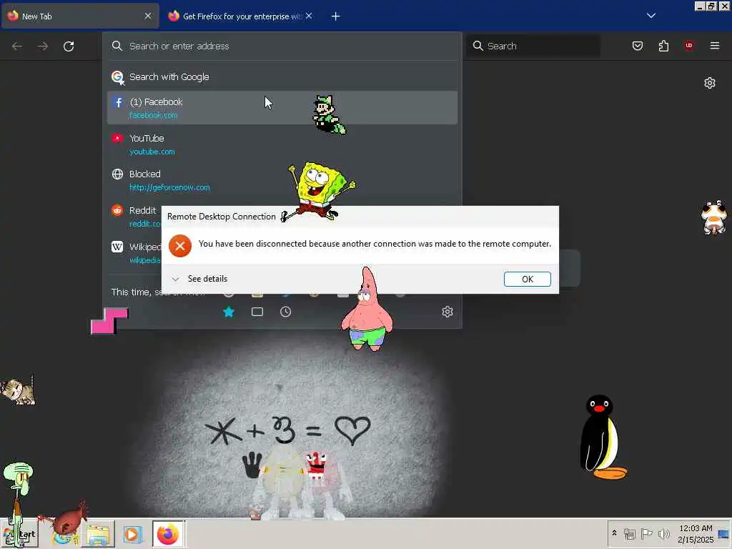Reload the current page
Image resolution: width=732 pixels, height=549 pixels.
coord(69,46)
